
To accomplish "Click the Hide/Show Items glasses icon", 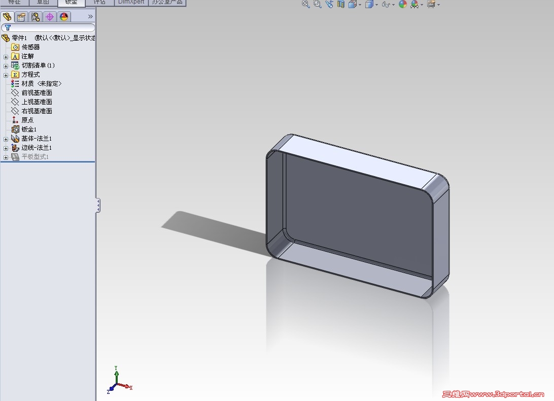I will tap(386, 5).
